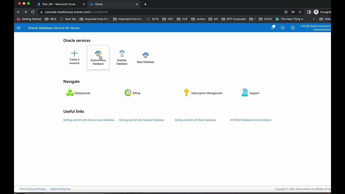View site info lock icon
The width and height of the screenshot is (345, 194).
(41, 12)
